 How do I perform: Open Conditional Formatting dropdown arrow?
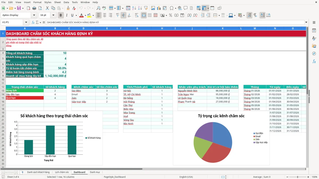pyautogui.click(x=244, y=15)
